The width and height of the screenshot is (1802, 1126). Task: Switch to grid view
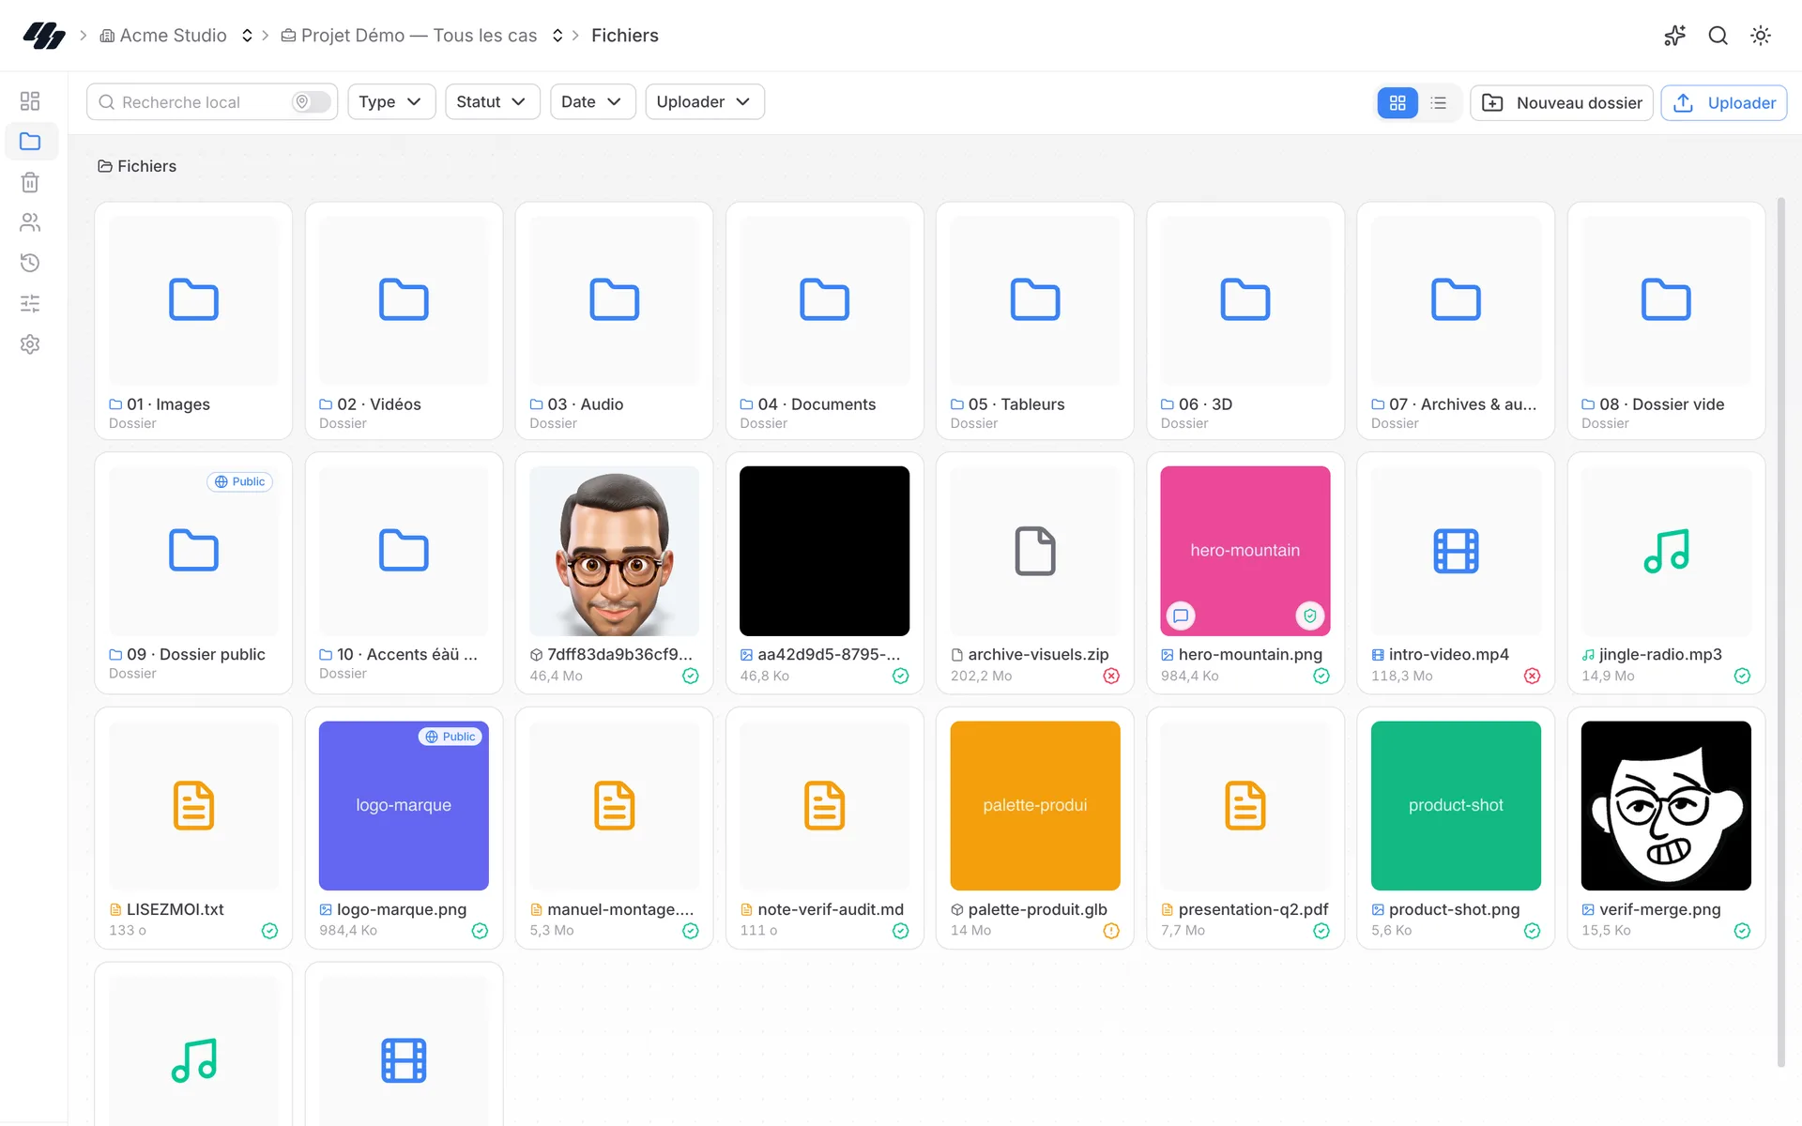[x=1397, y=102]
